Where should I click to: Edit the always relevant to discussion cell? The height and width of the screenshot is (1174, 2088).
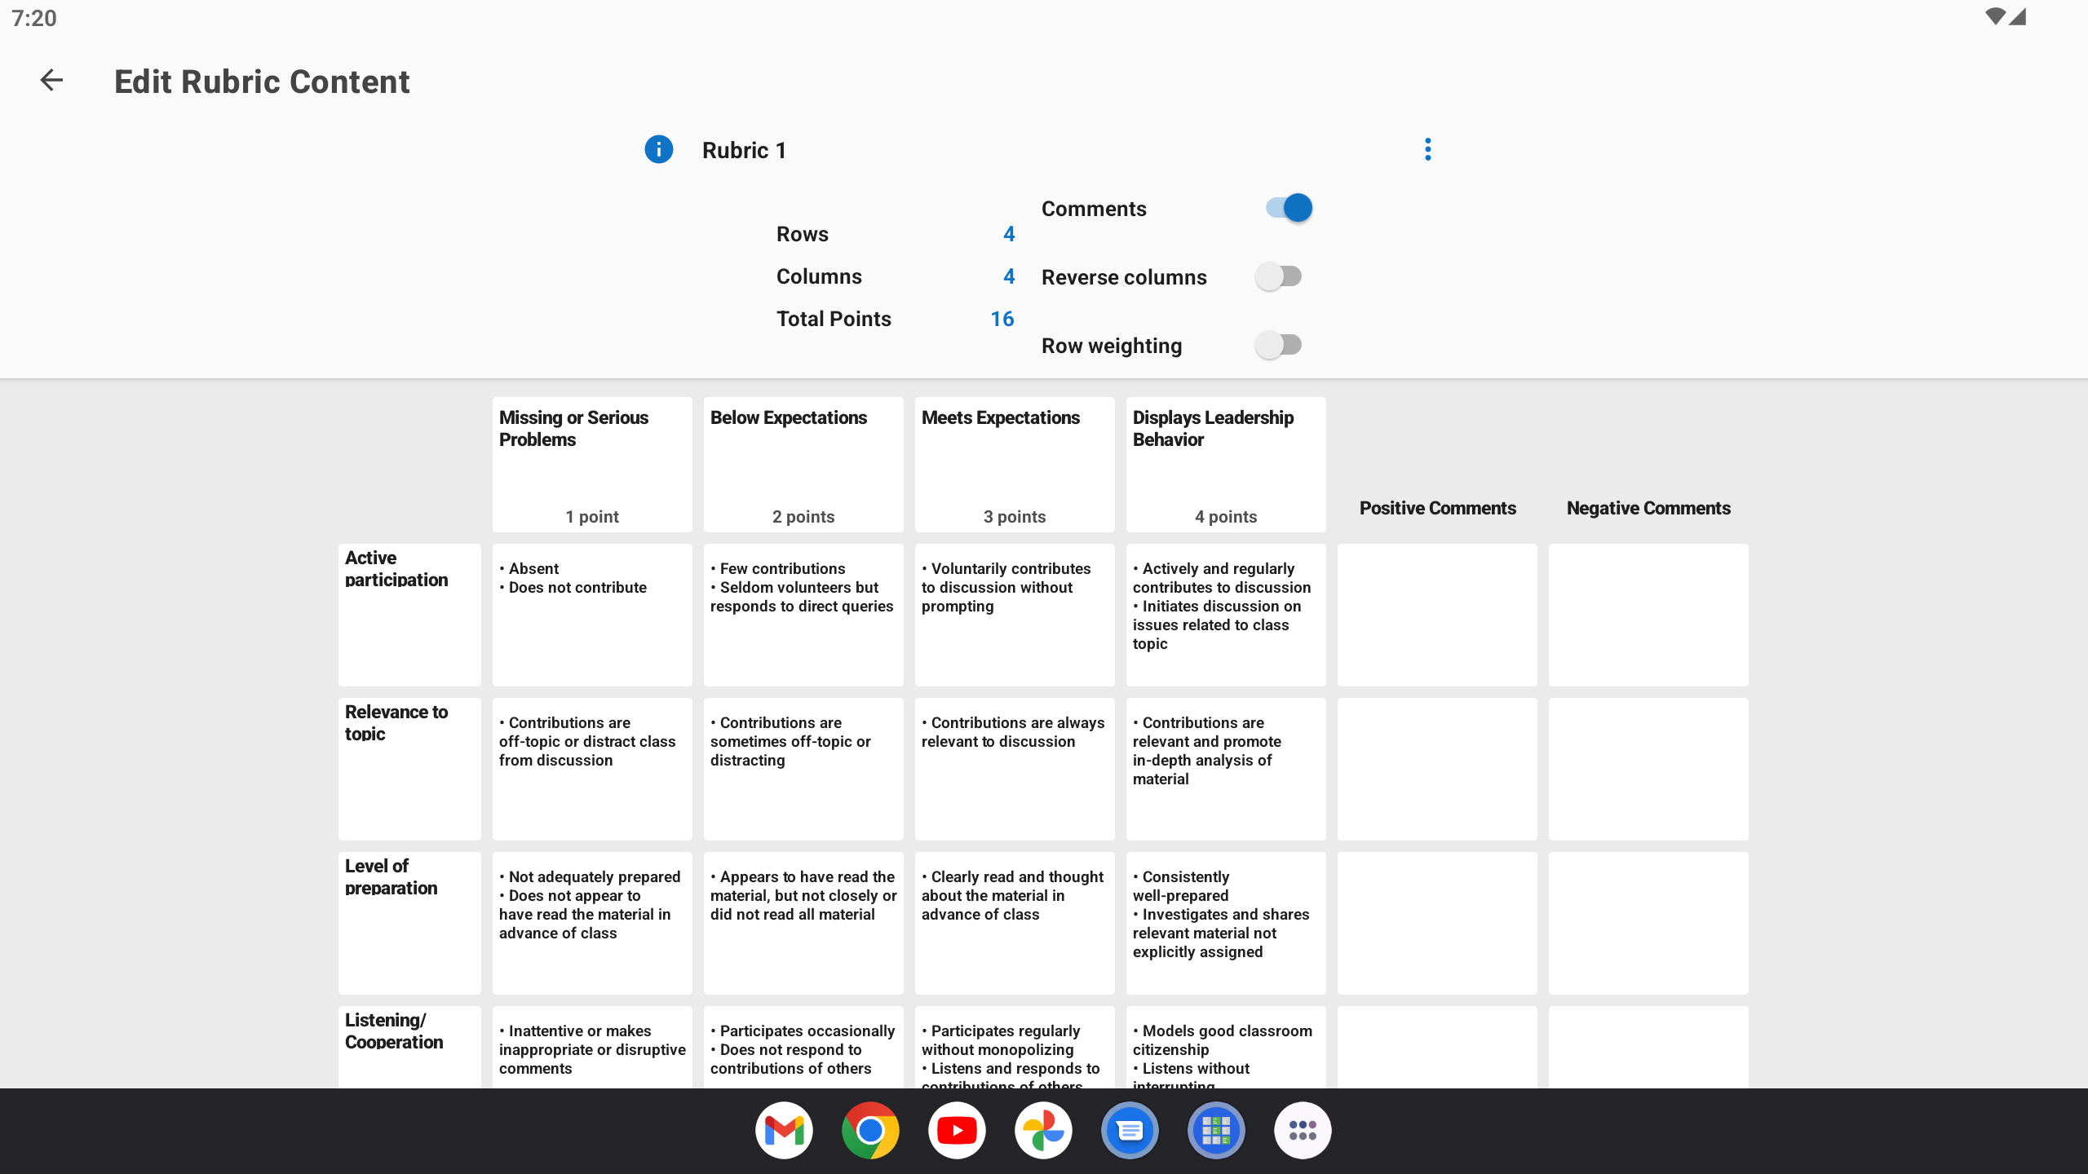pyautogui.click(x=1015, y=769)
